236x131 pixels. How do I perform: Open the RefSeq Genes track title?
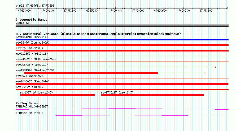point(27,103)
